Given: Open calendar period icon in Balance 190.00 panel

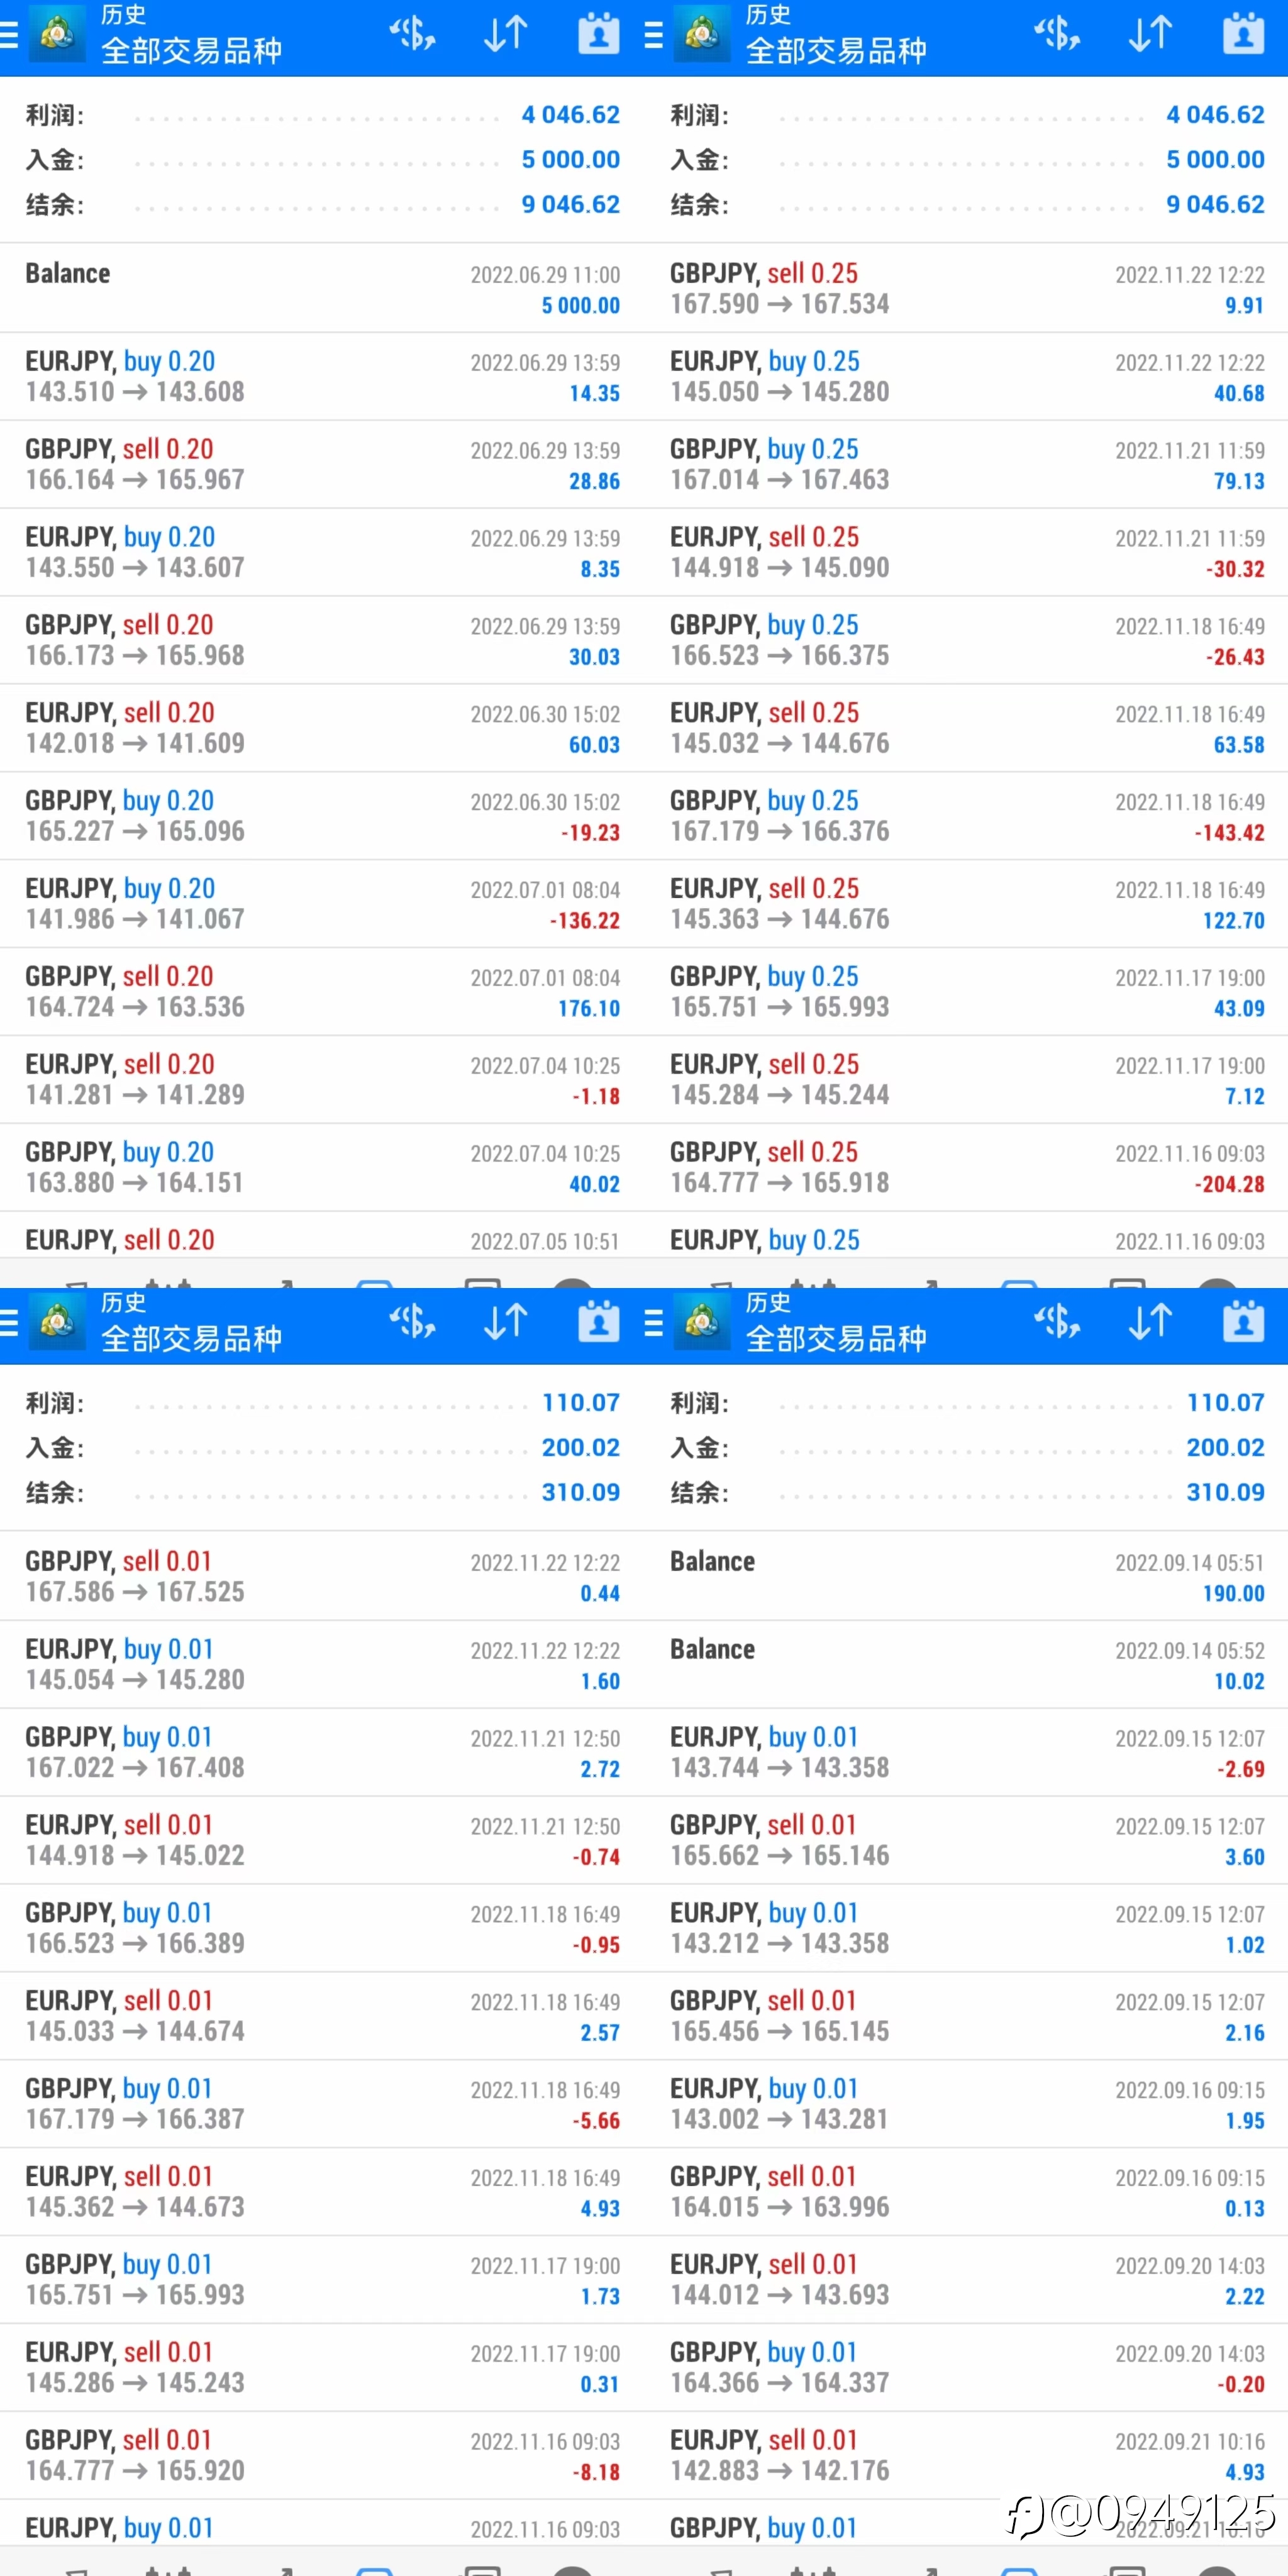Looking at the screenshot, I should click(1244, 1322).
